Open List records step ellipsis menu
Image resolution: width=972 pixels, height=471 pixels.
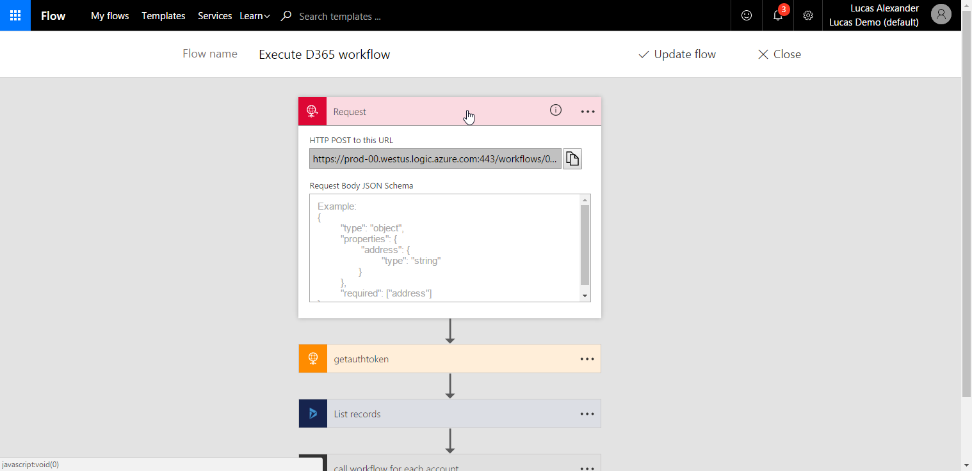tap(587, 414)
